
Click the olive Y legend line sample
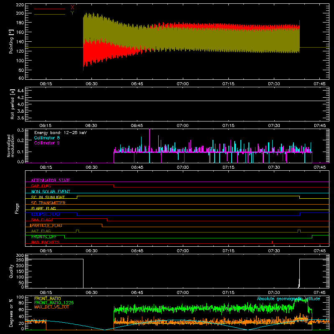coord(50,14)
